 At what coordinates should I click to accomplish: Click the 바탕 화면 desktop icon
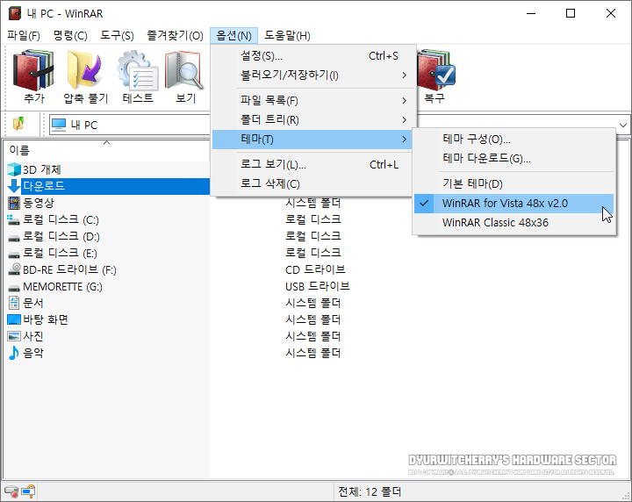(14, 319)
